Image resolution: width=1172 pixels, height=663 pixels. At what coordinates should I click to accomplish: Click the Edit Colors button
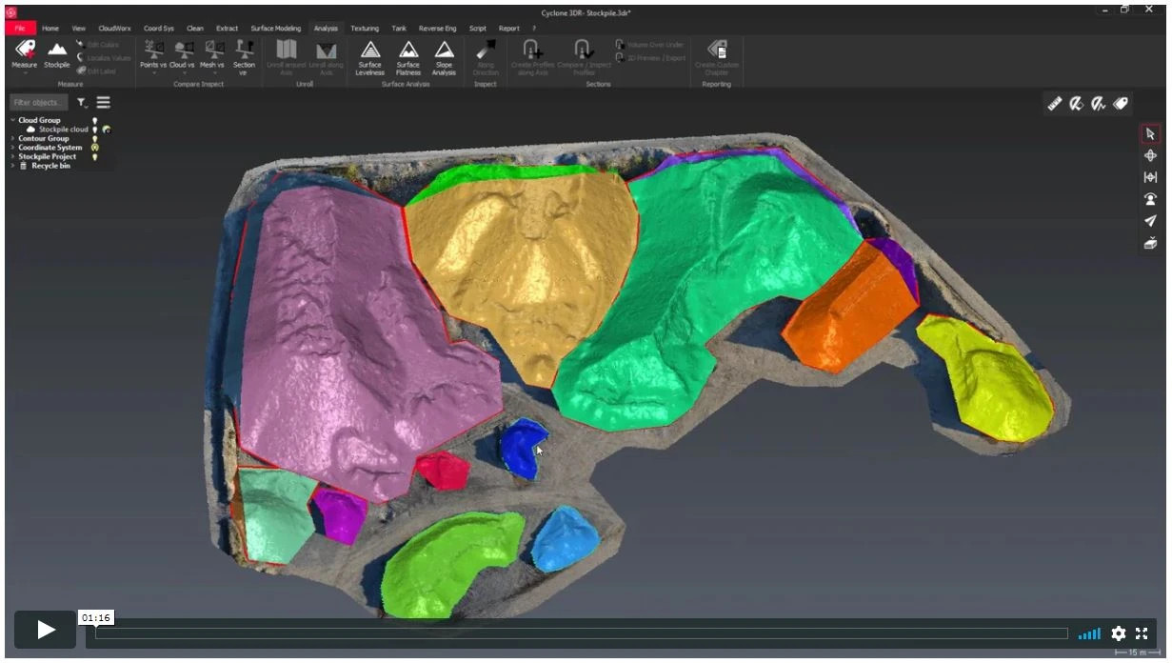pos(98,45)
